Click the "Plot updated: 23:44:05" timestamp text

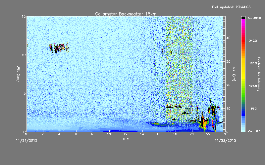[x=231, y=7]
